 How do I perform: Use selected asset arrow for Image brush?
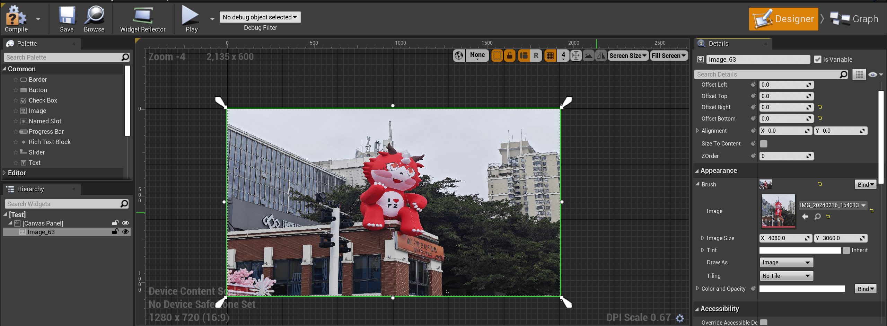805,217
